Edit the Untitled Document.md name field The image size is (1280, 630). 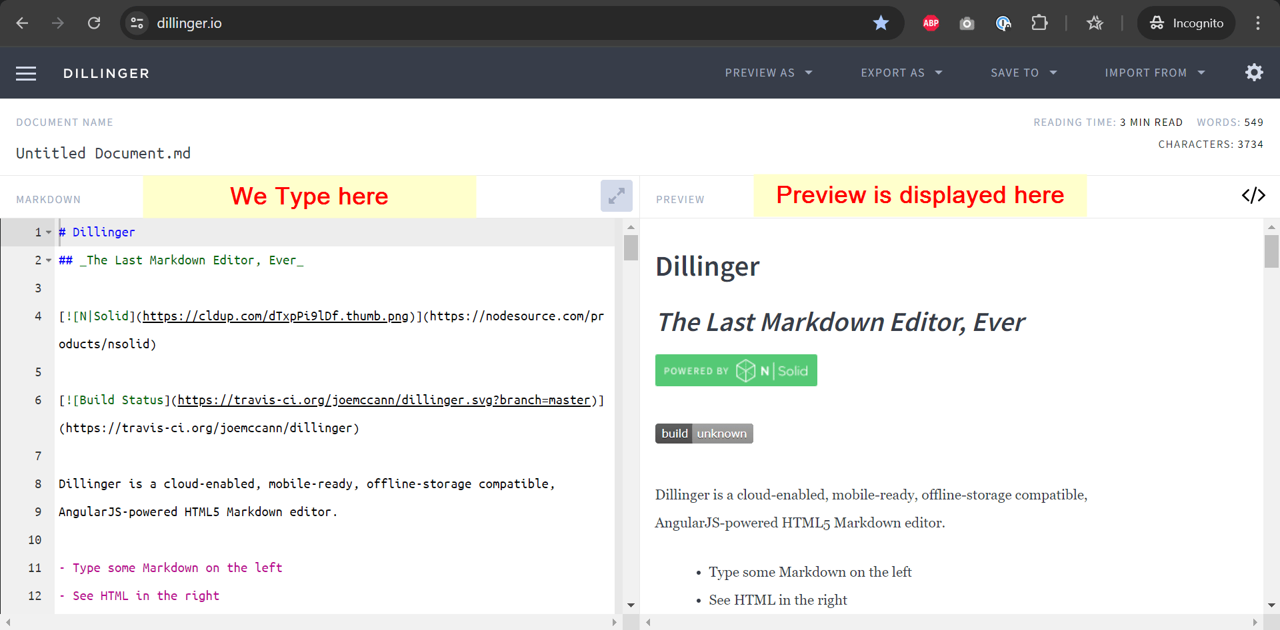tap(103, 153)
